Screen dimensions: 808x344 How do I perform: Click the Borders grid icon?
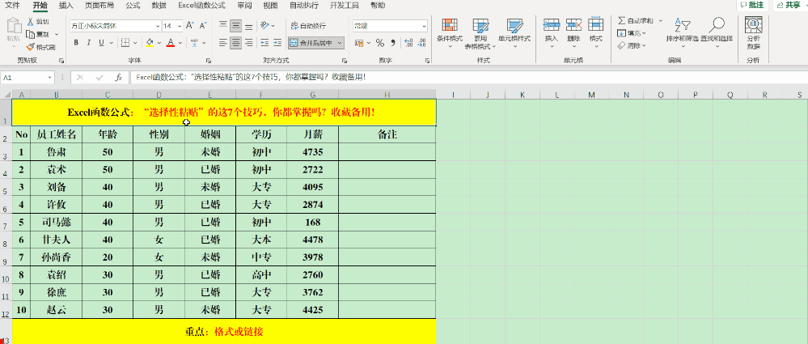[x=125, y=42]
